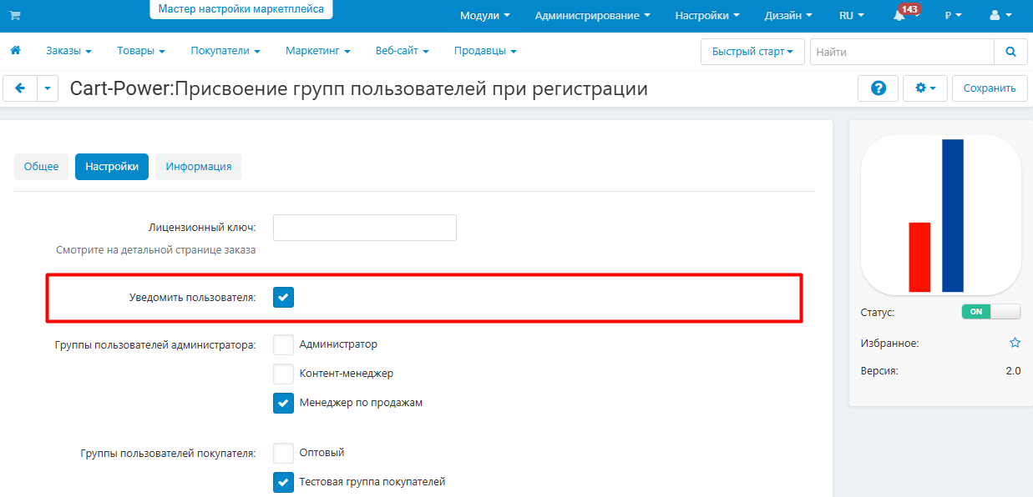Click the 'Контент-менеджер' label text
The image size is (1033, 497).
tap(347, 374)
